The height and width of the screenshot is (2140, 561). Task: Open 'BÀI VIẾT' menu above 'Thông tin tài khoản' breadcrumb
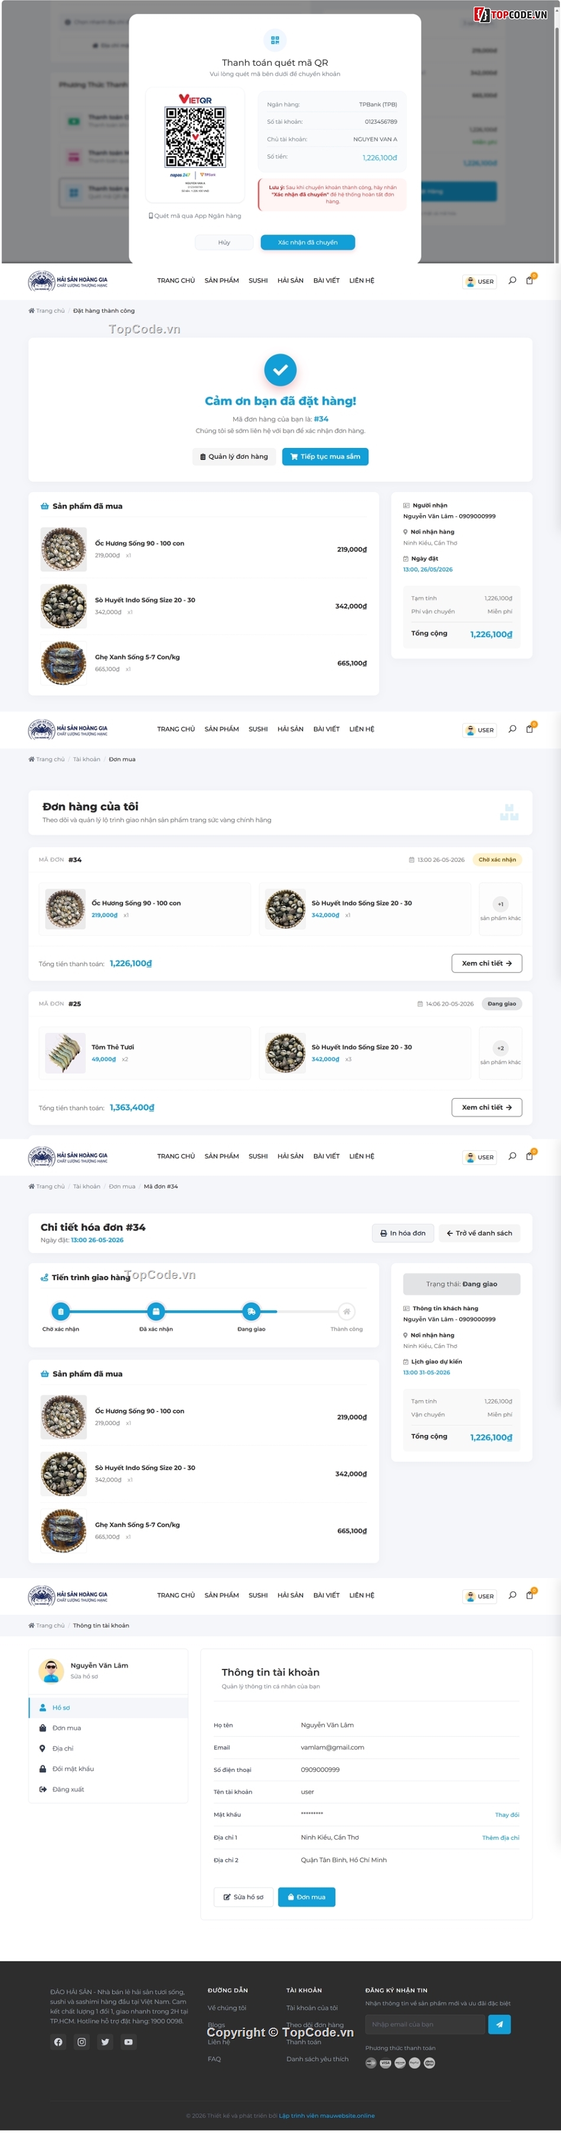(x=326, y=1595)
